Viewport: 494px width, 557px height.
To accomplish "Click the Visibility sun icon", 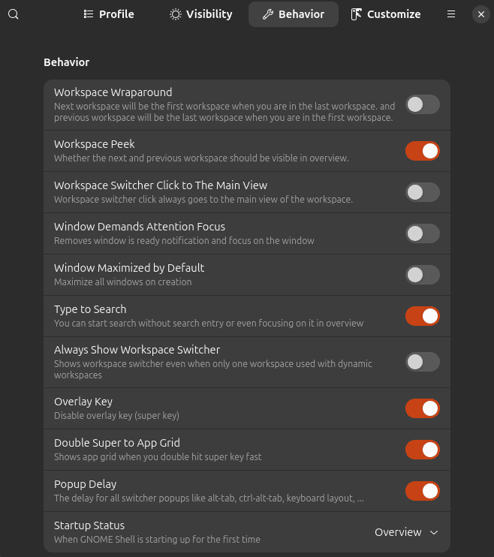I will [x=175, y=14].
